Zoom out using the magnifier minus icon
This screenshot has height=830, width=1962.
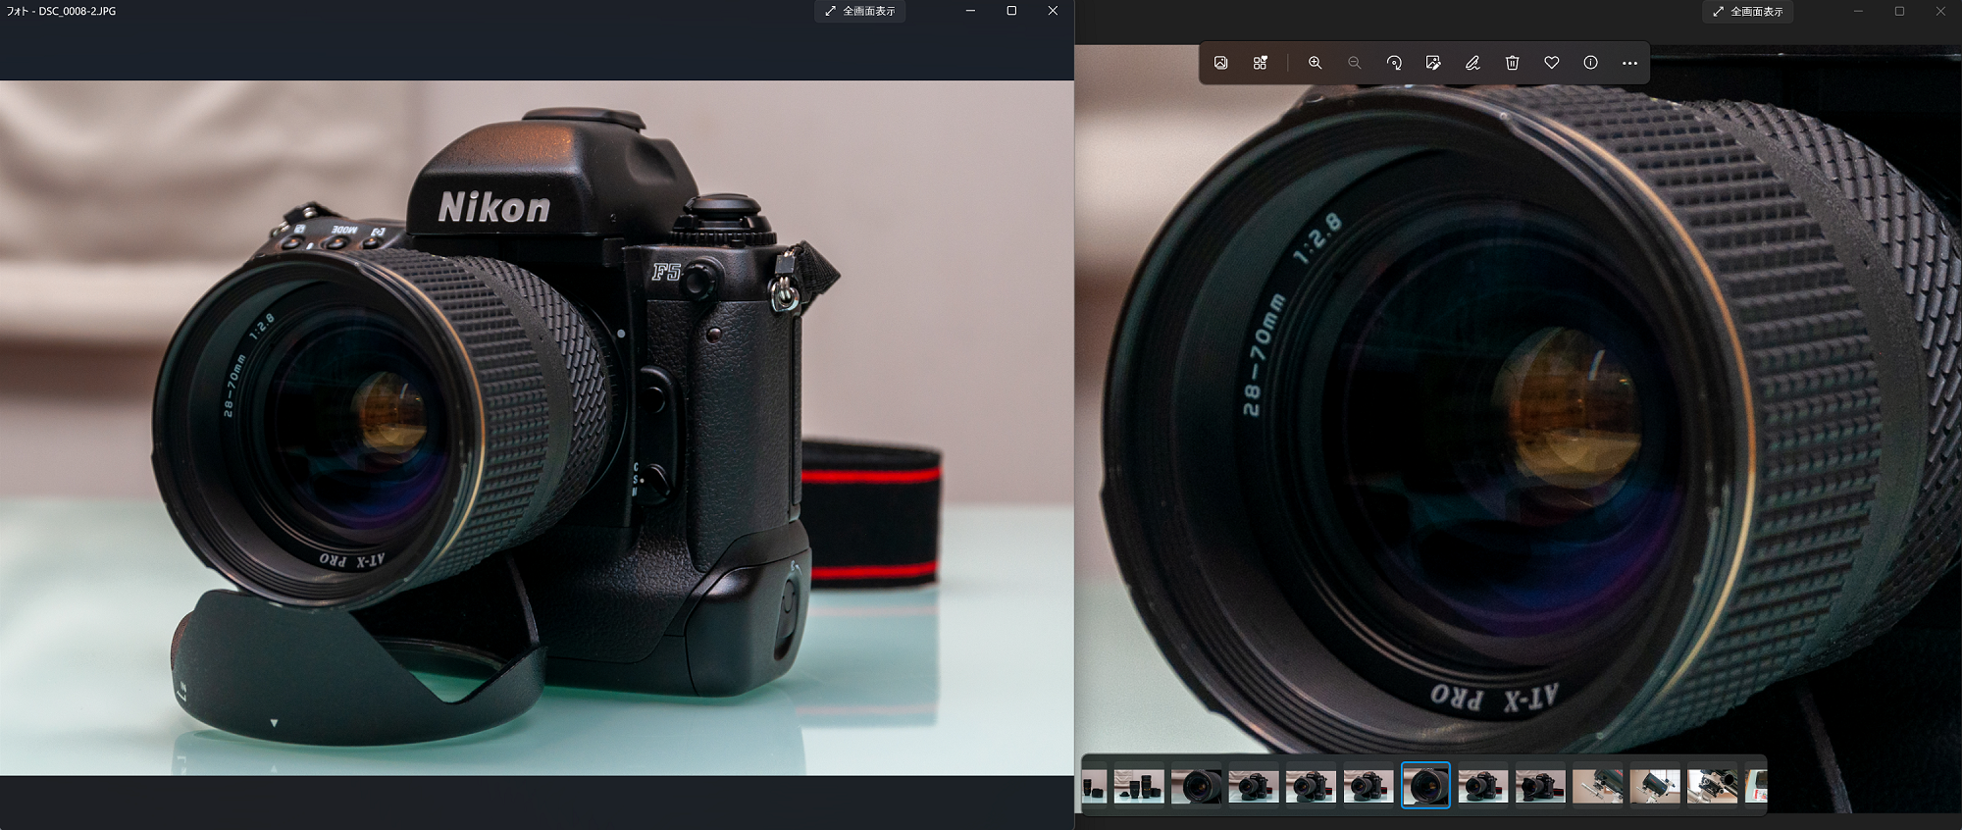click(x=1354, y=63)
